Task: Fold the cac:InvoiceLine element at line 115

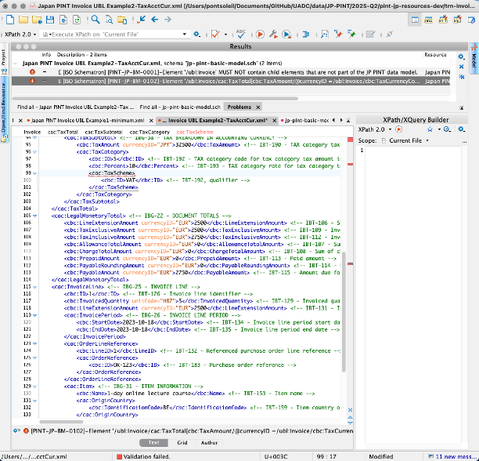Action: 34,287
